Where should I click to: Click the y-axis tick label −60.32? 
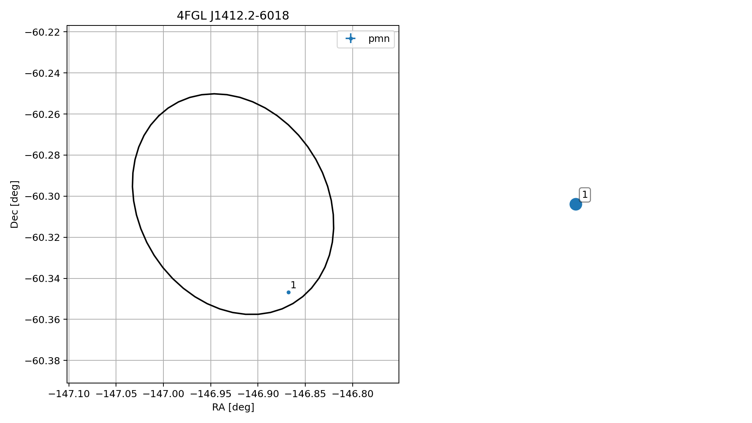(42, 237)
